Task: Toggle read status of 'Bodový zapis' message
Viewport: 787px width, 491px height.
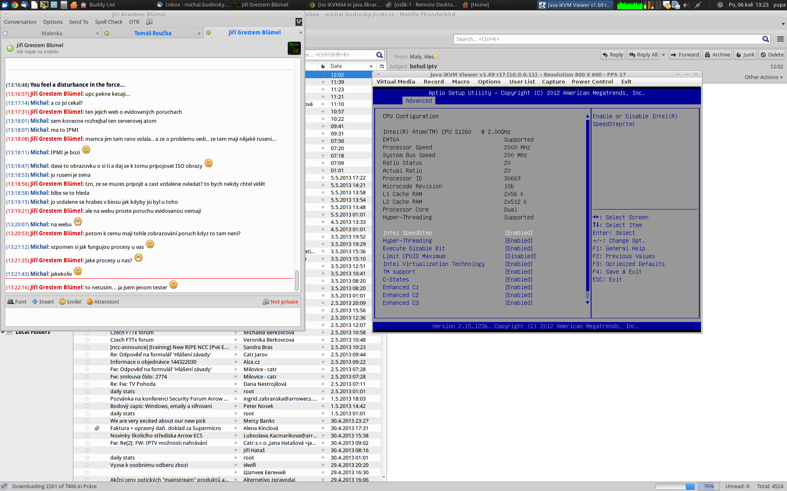Action: pyautogui.click(x=236, y=406)
